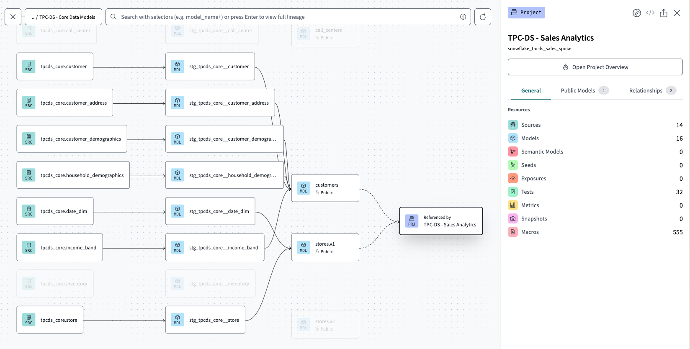Focus the selector search field

pos(285,17)
